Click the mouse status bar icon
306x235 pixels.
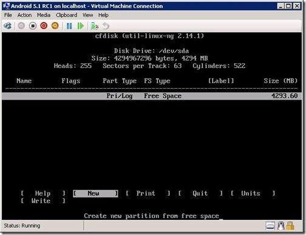click(281, 226)
